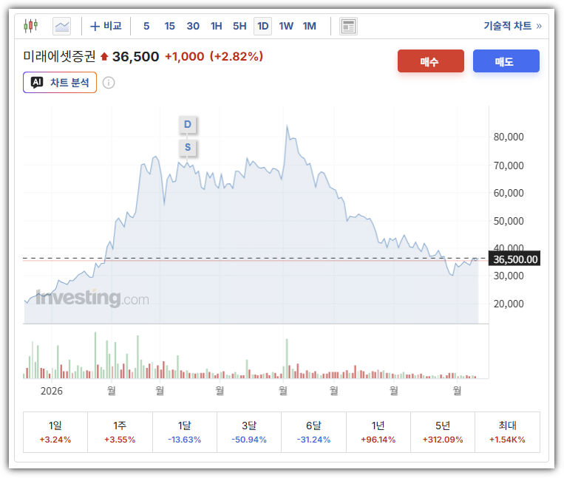Viewport: 564px width, 478px height.
Task: Select the 1주 period cell
Action: coord(120,432)
